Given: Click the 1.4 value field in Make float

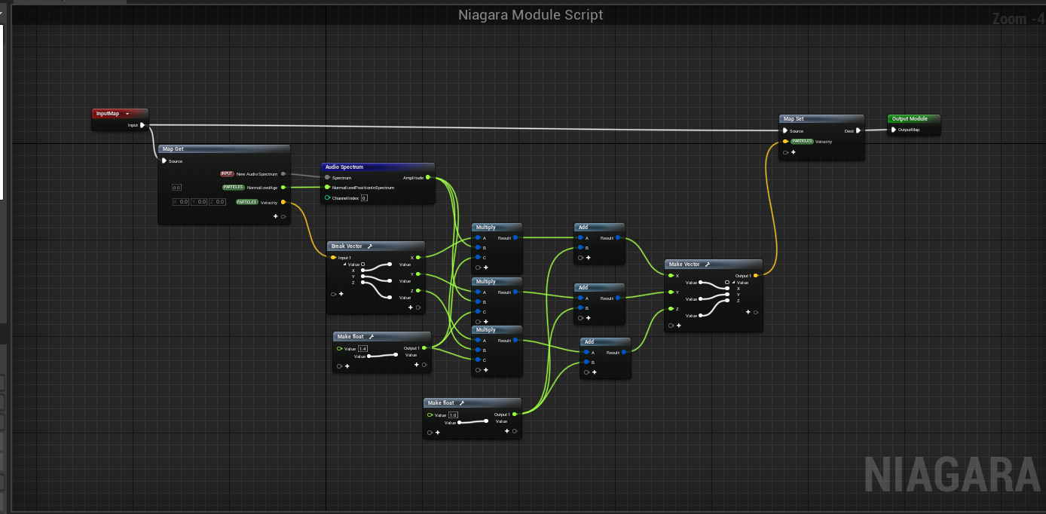Looking at the screenshot, I should pyautogui.click(x=362, y=349).
